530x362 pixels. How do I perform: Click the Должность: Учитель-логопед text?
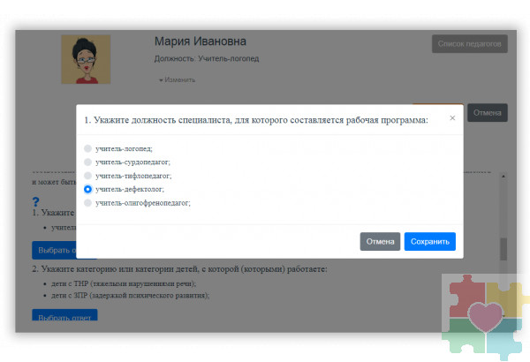[x=206, y=59]
